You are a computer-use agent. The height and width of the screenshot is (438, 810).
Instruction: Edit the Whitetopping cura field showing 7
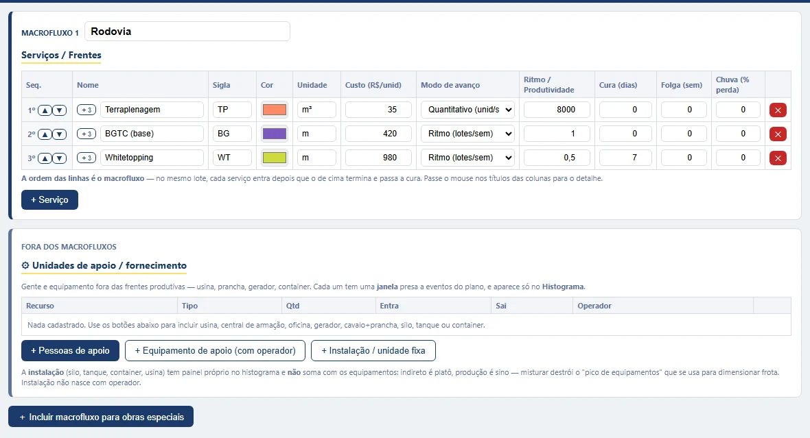click(625, 158)
